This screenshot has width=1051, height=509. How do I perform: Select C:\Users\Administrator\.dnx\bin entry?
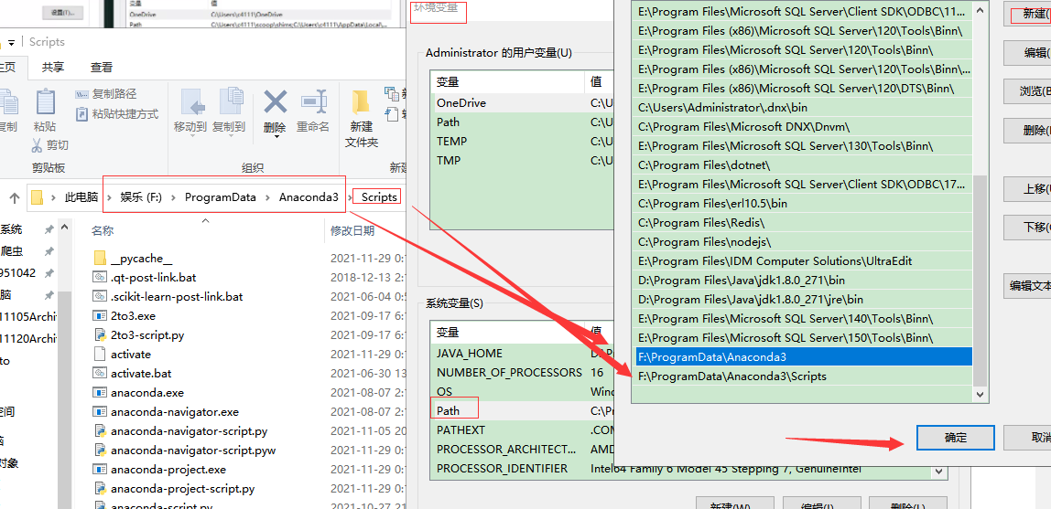[804, 107]
